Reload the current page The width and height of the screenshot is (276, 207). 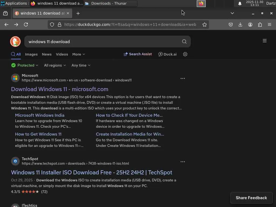26,25
